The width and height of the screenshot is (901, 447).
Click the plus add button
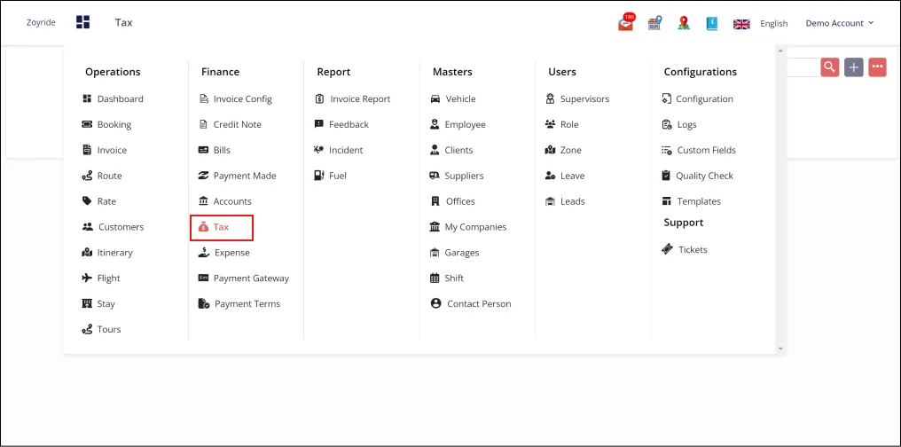854,67
